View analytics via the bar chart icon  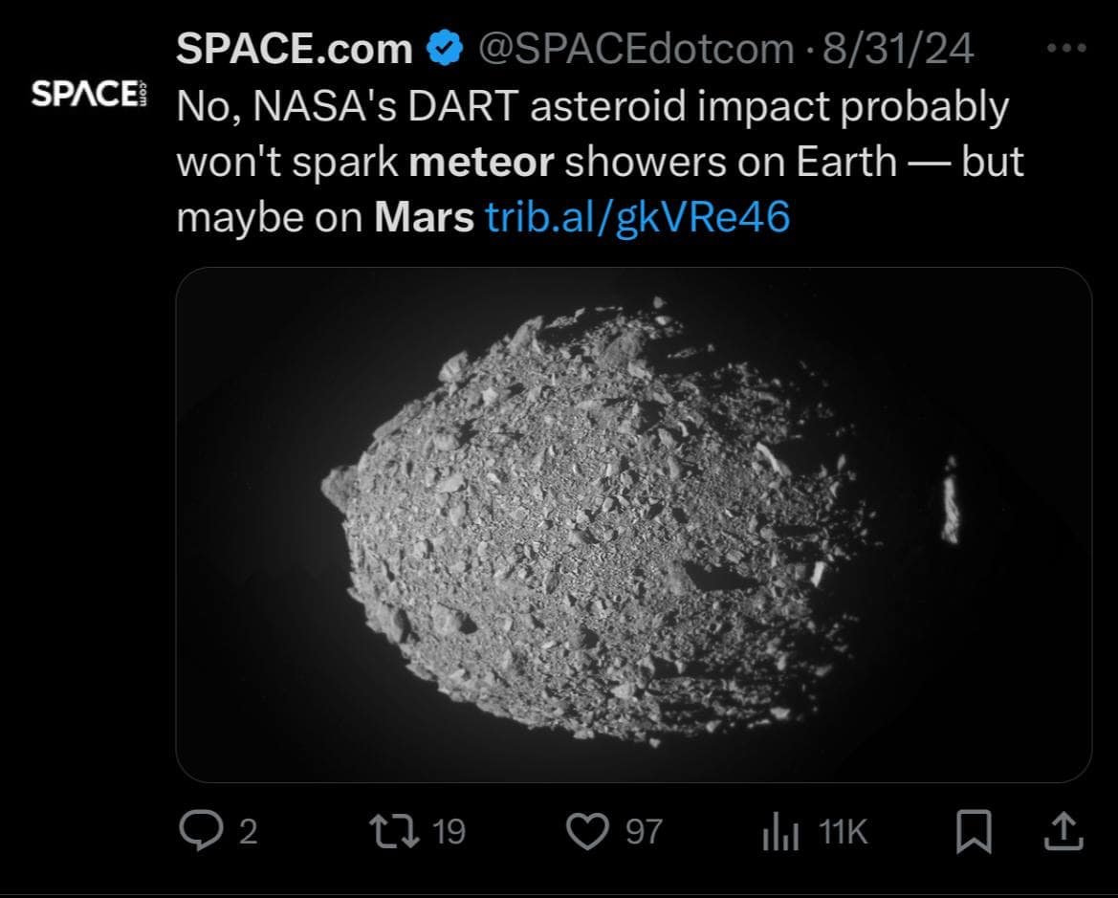(780, 832)
